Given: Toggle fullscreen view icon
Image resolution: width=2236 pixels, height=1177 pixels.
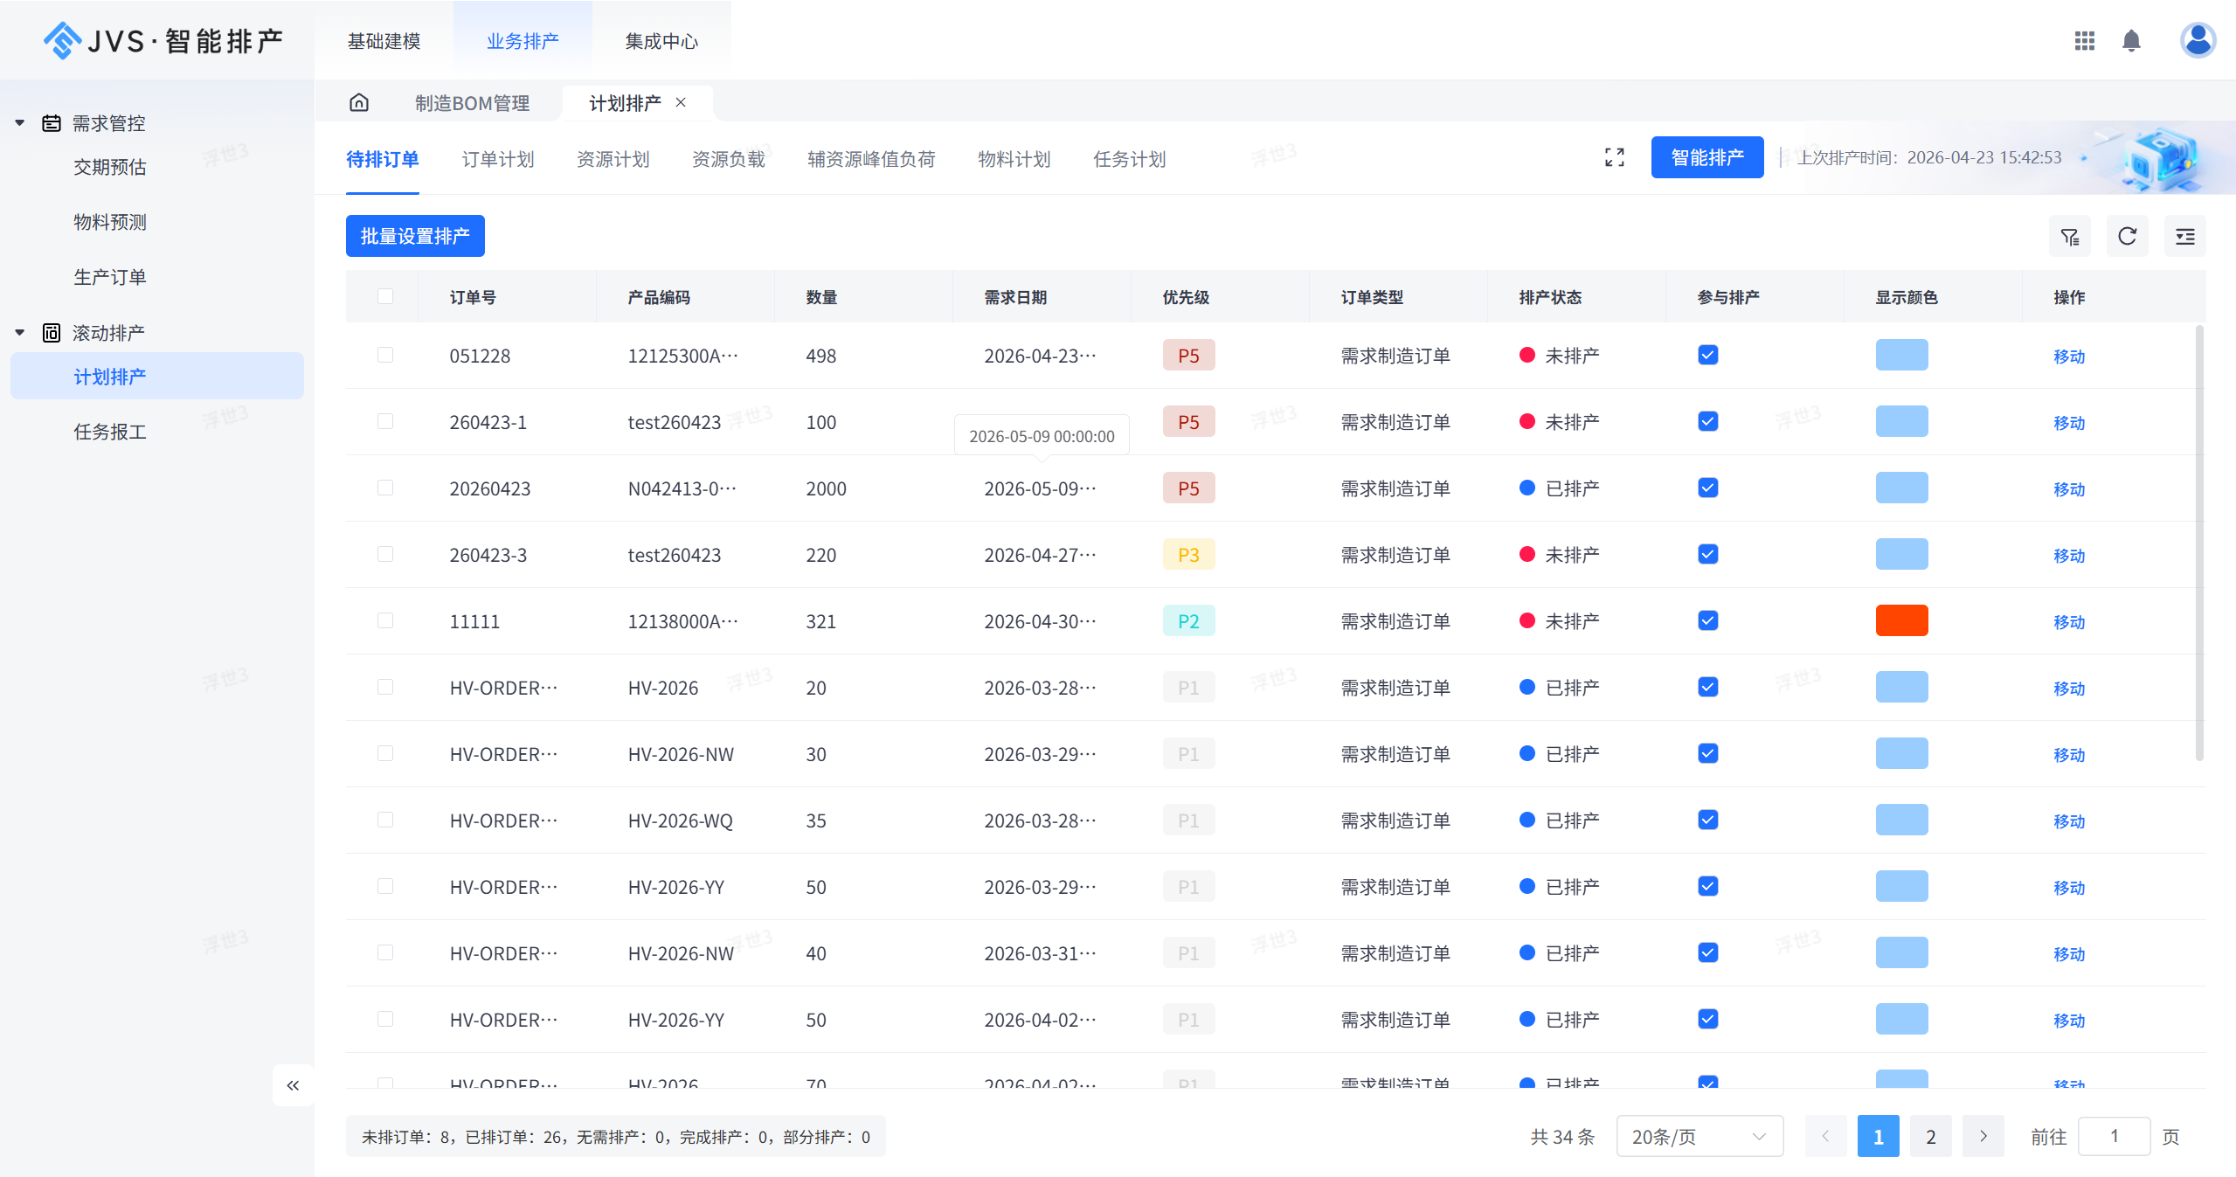Looking at the screenshot, I should point(1614,157).
